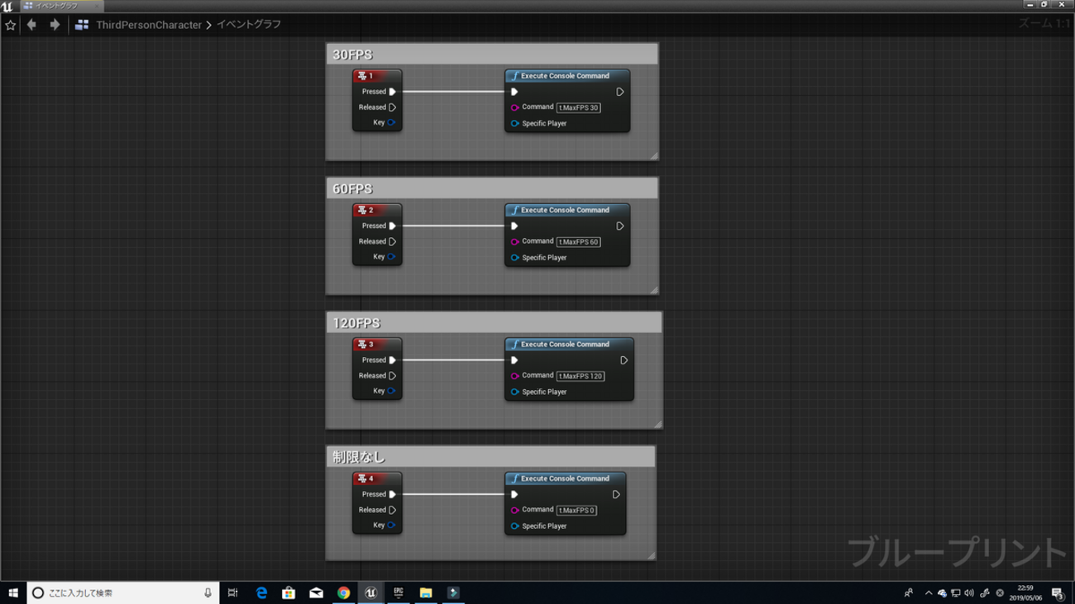
Task: Click Released exec pin on key 4 node
Action: coord(393,510)
